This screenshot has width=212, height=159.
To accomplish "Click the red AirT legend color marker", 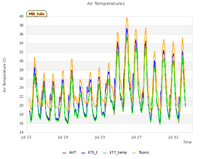I will (64, 153).
